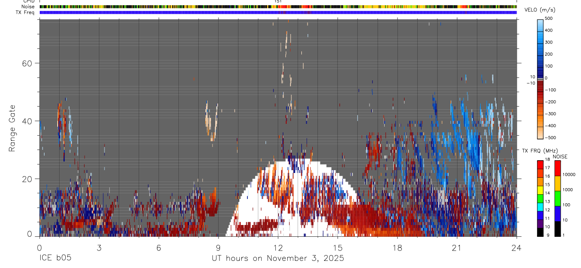This screenshot has height=268, width=581.
Task: Click the 9 label on the TX FRQ scale
Action: [548, 235]
